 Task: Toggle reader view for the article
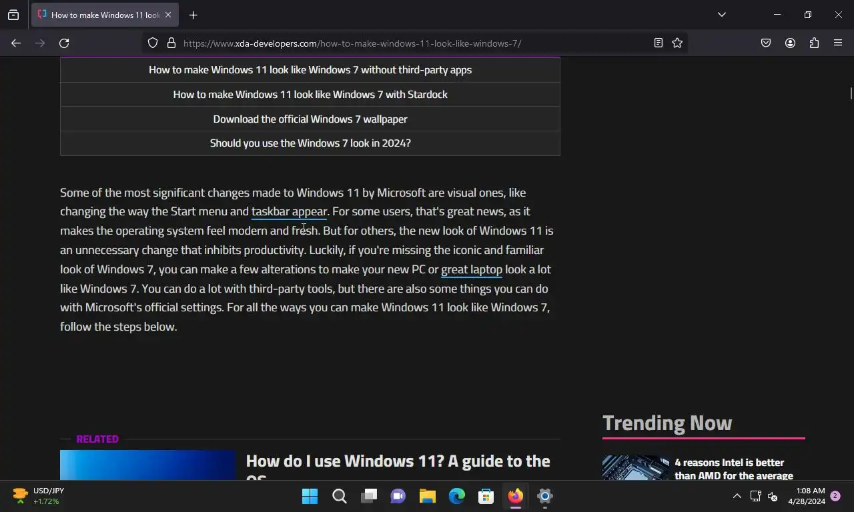point(659,43)
